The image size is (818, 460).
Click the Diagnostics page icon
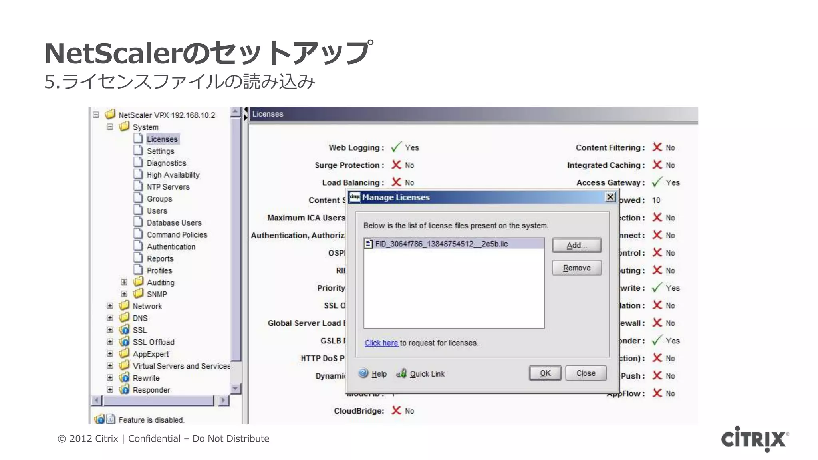coord(138,163)
